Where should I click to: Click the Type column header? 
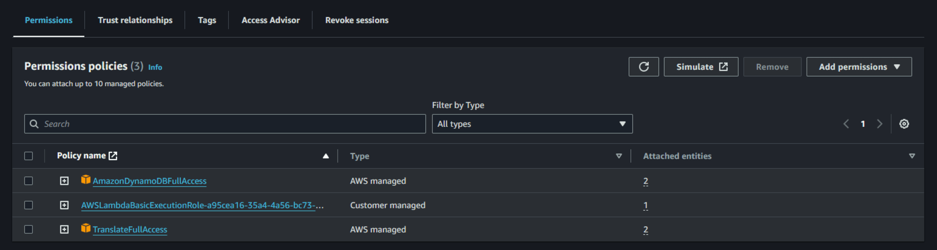tap(359, 156)
